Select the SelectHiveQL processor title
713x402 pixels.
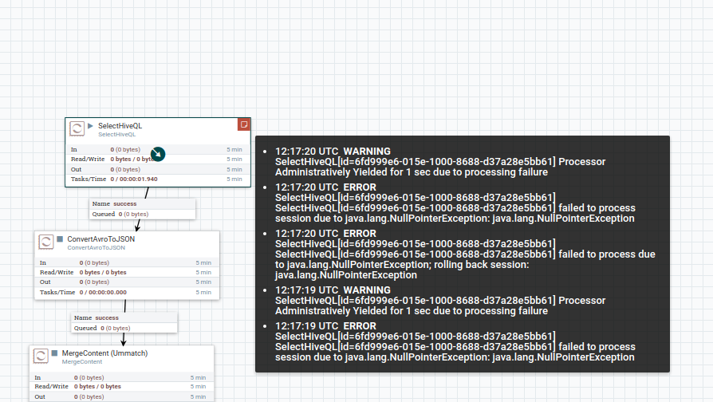pyautogui.click(x=120, y=126)
